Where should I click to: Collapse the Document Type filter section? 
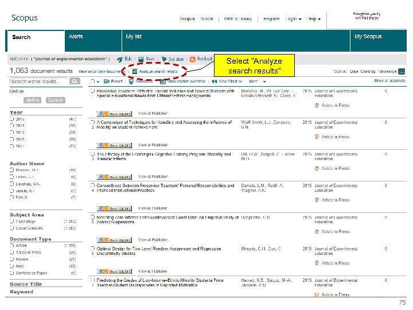coord(30,239)
